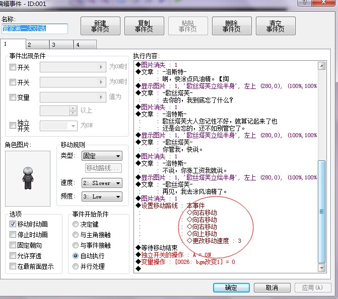338x299 pixels.
Task: Click the 清空事件页 button
Action: [276, 26]
